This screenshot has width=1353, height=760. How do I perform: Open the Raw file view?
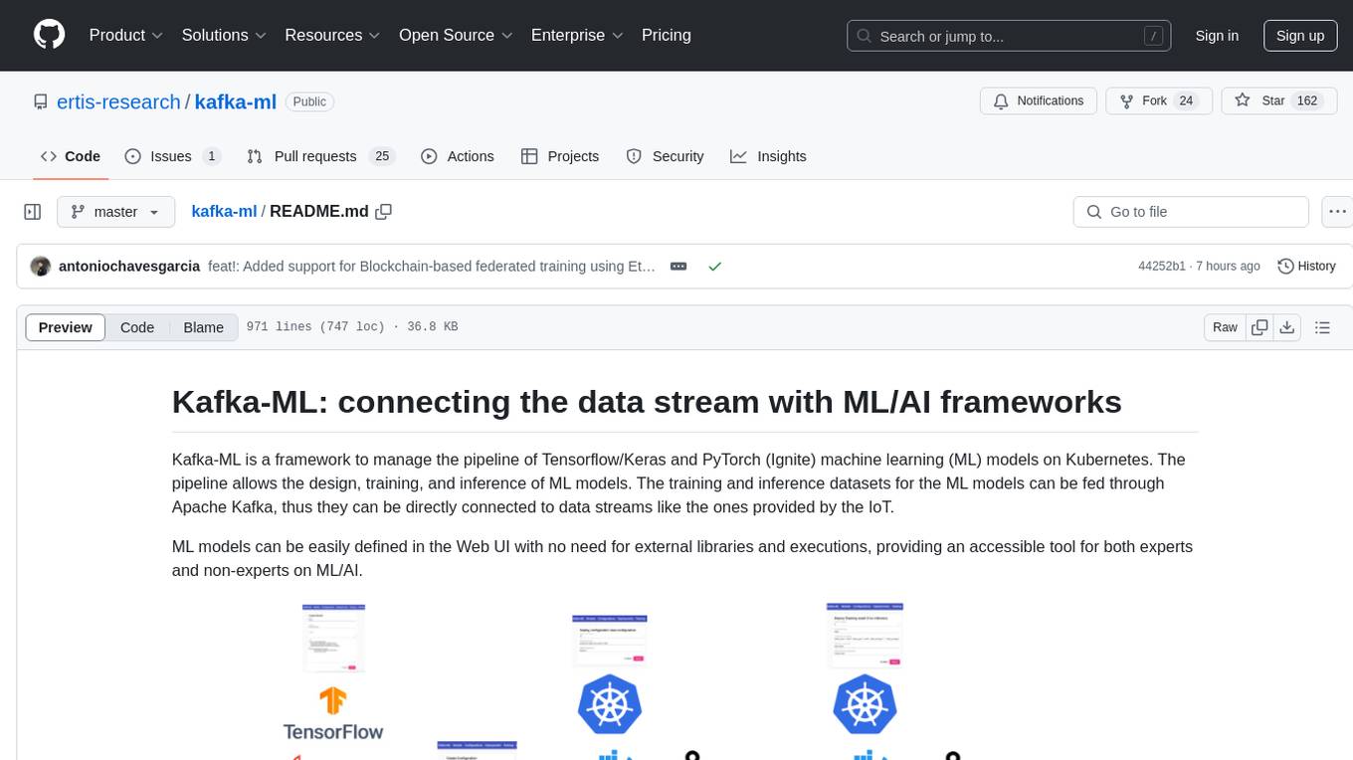(1226, 327)
